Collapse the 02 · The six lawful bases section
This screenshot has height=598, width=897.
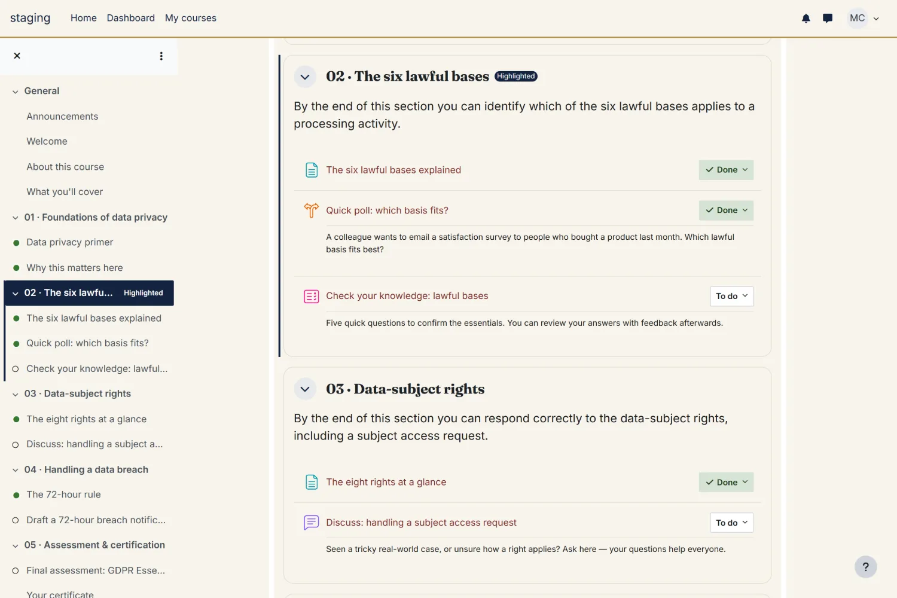point(305,77)
